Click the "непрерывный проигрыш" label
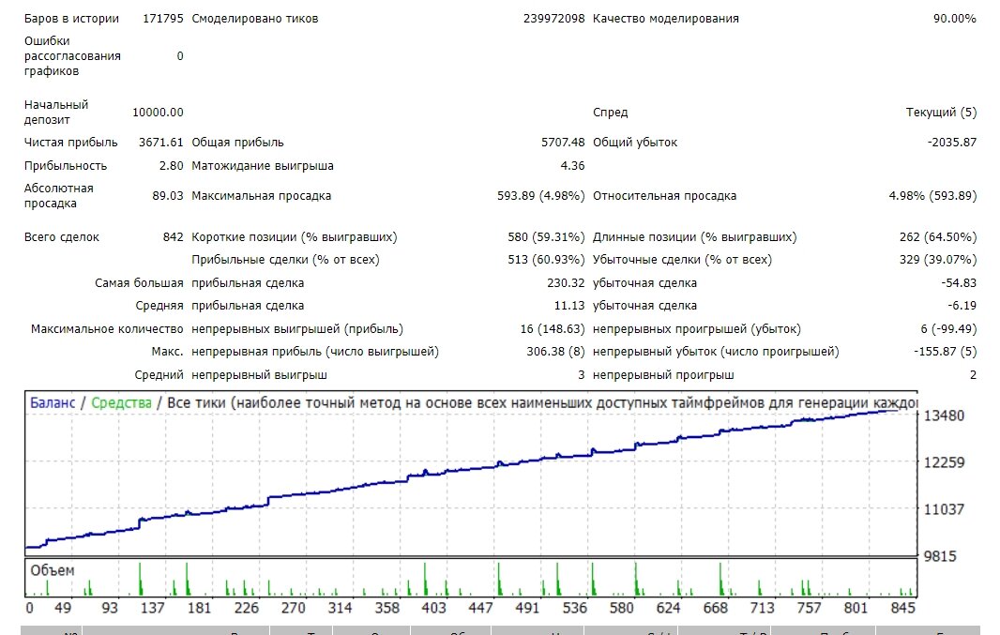Screen dimensions: 1000x635 (663, 375)
